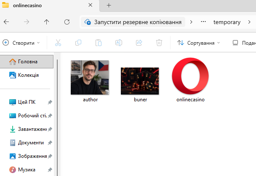This screenshot has width=256, height=176.
Task: Open Музика folder in the sidebar
Action: (27, 170)
